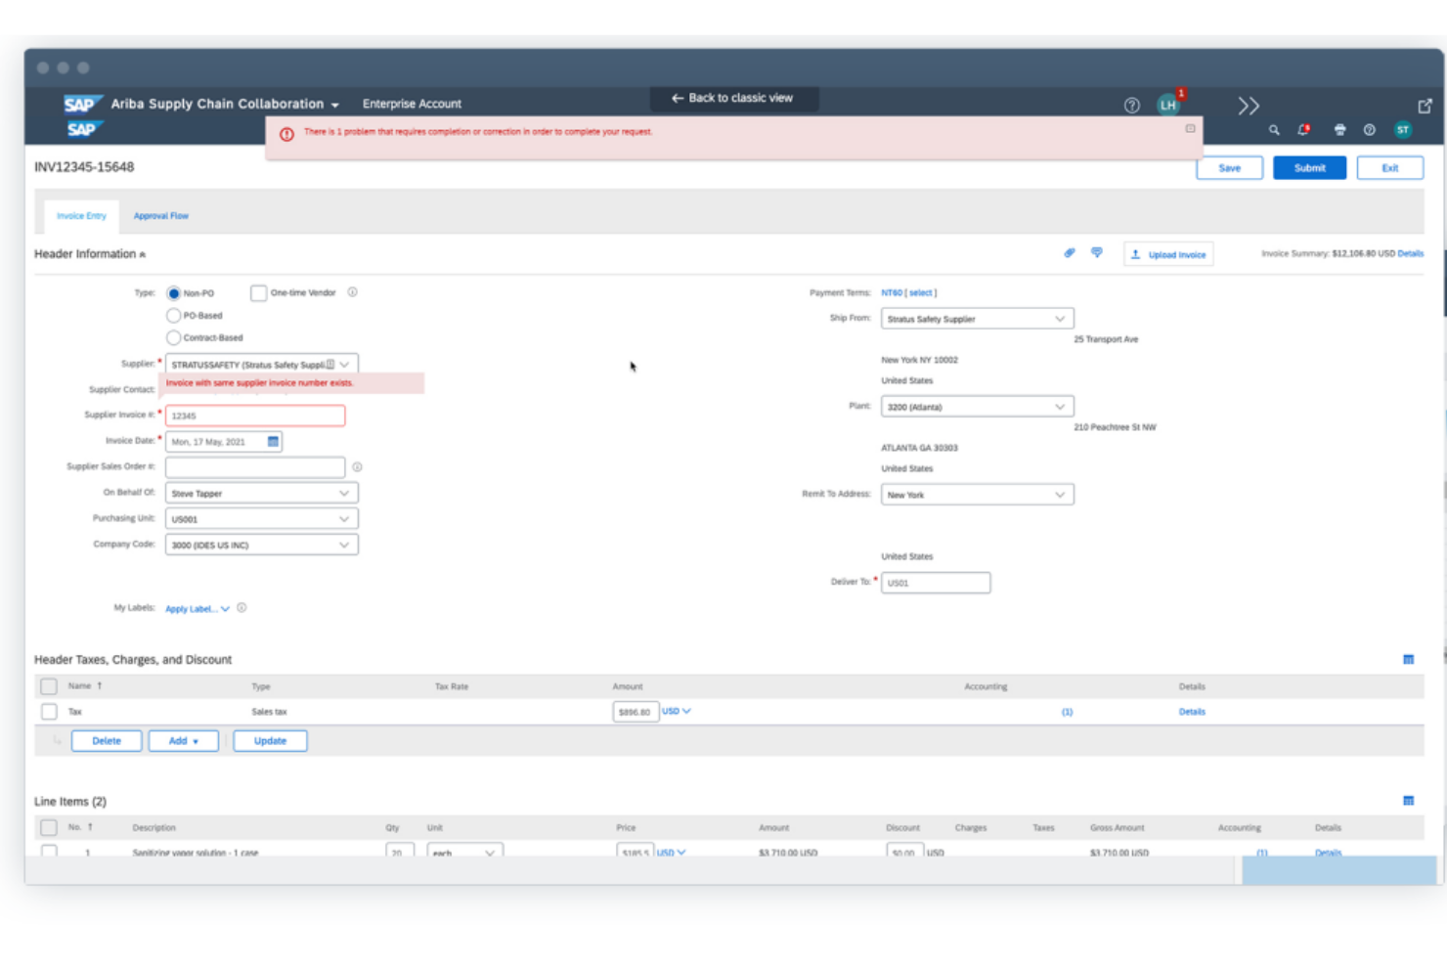The height and width of the screenshot is (965, 1447).
Task: Click the Upload Invoice button
Action: click(1168, 254)
